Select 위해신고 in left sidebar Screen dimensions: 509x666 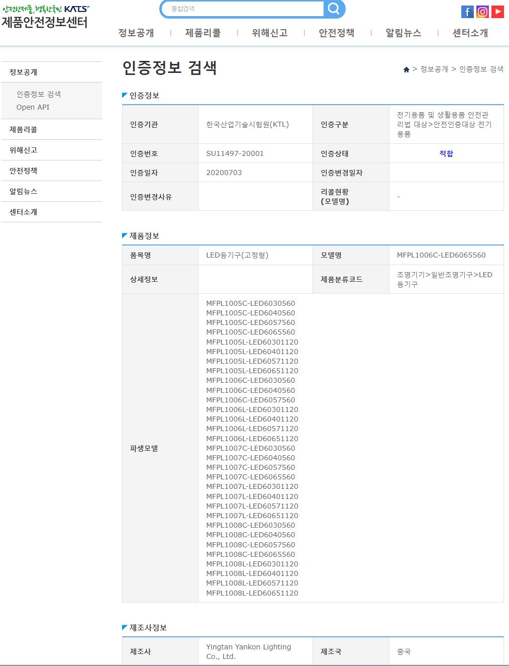pos(52,150)
